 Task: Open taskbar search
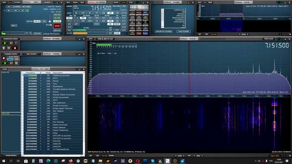(11, 161)
